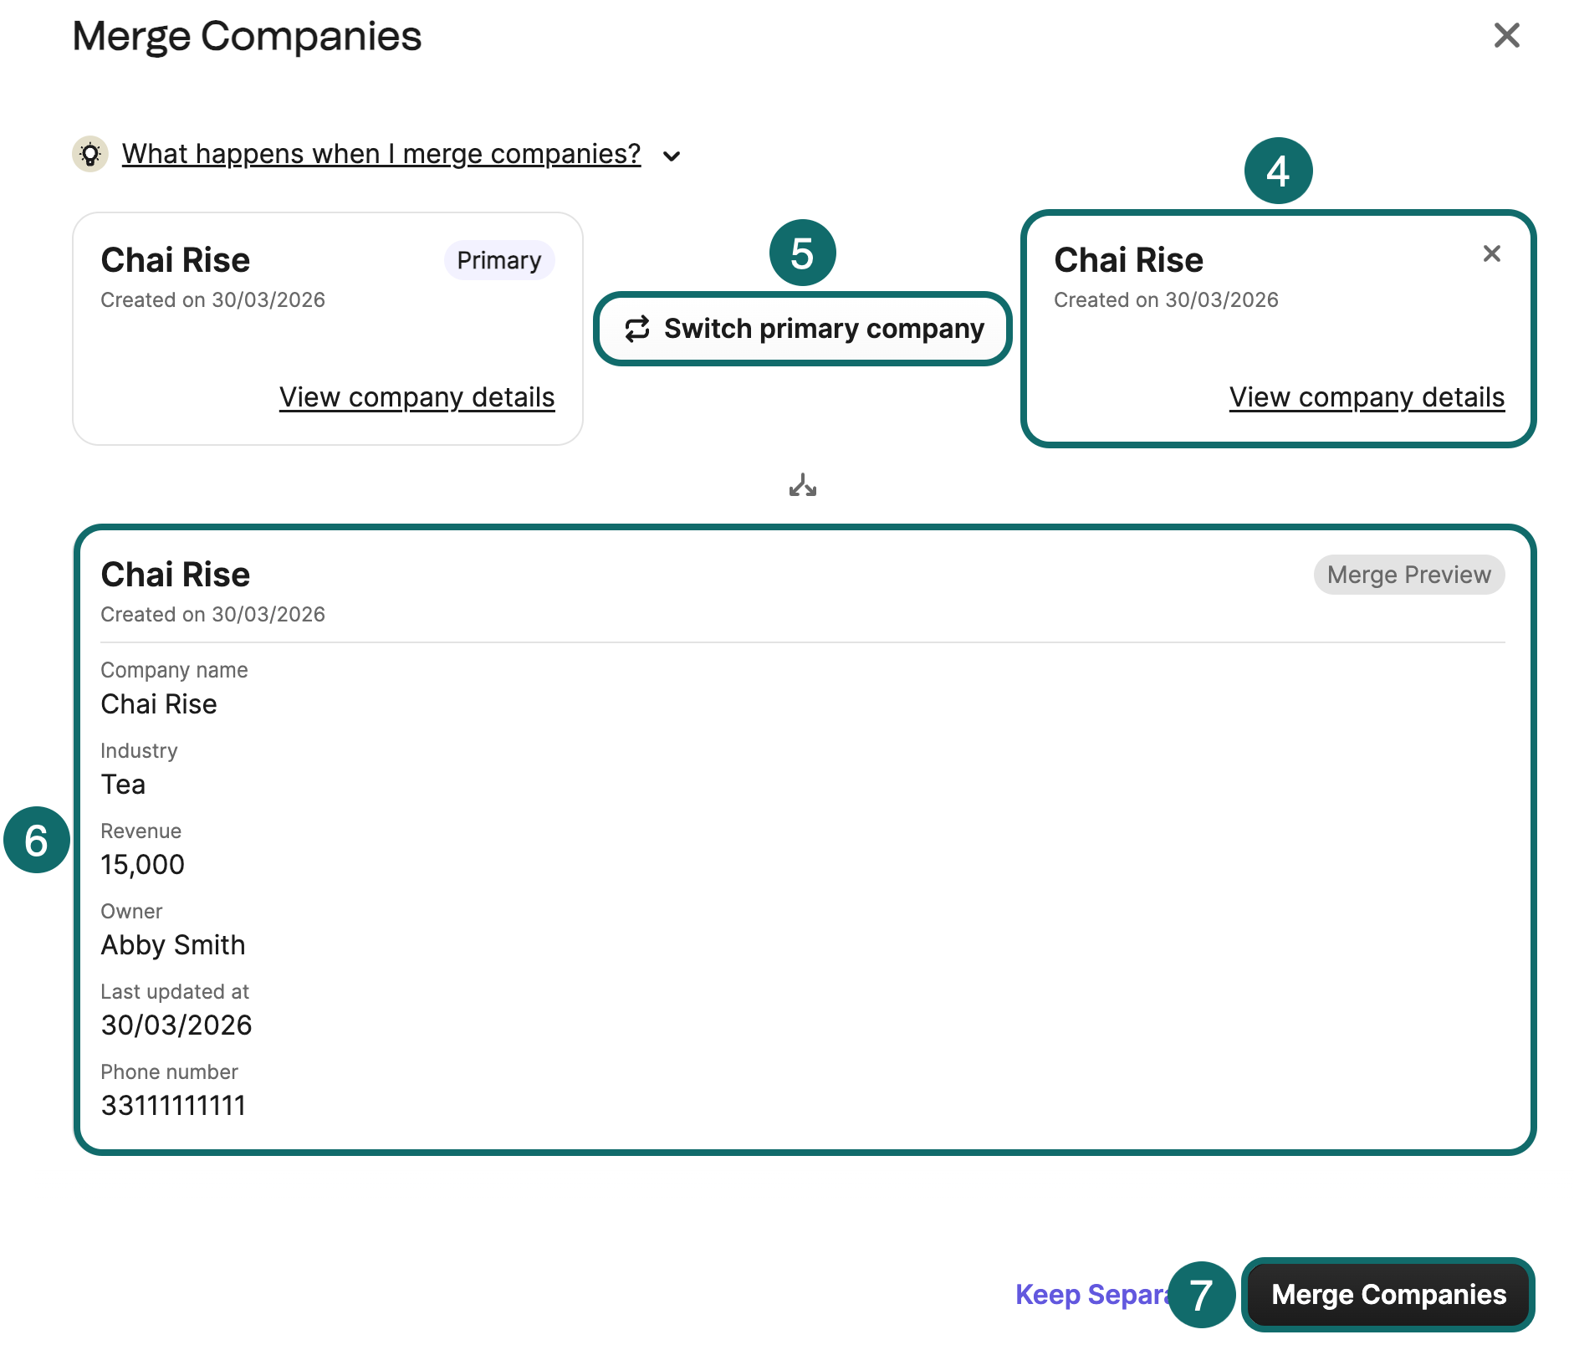Viewport: 1574px width, 1350px height.
Task: Click step marker number 7
Action: (1202, 1295)
